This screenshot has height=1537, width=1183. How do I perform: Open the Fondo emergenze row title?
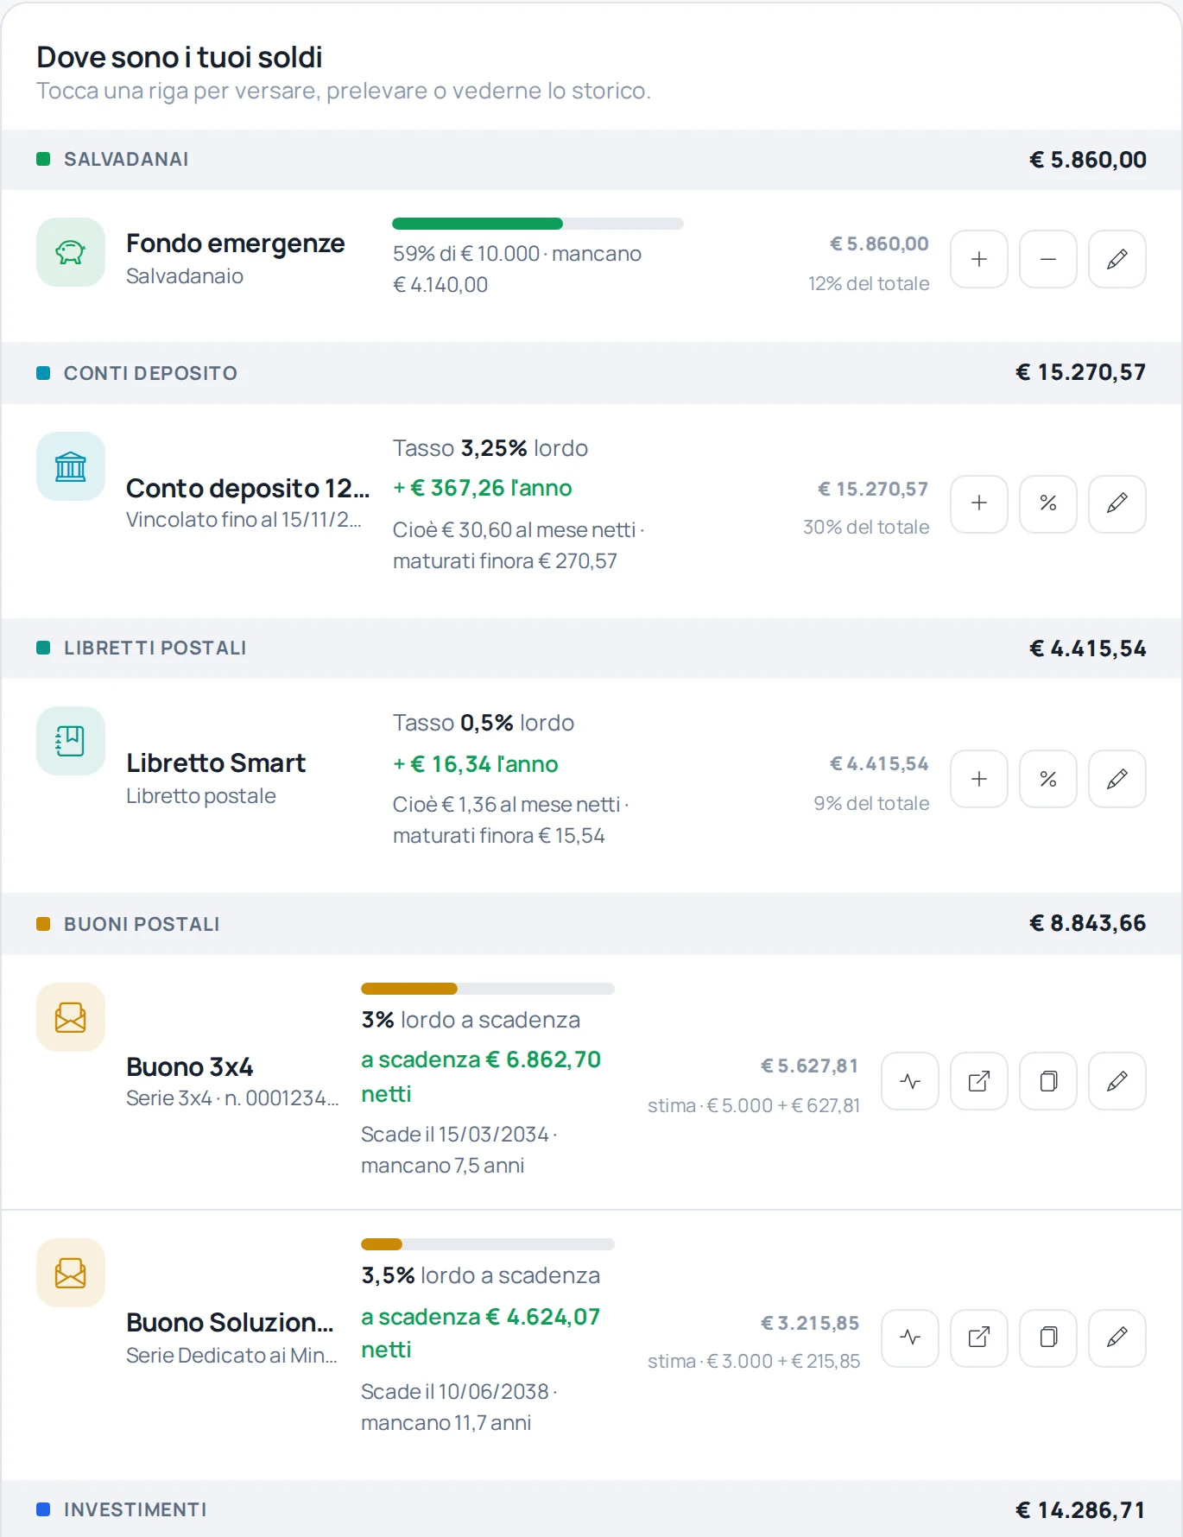[x=236, y=244]
